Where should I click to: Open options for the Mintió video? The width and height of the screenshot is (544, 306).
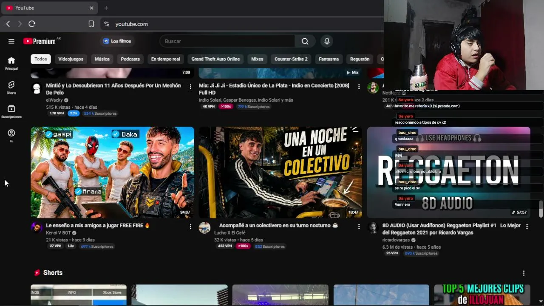click(x=190, y=87)
